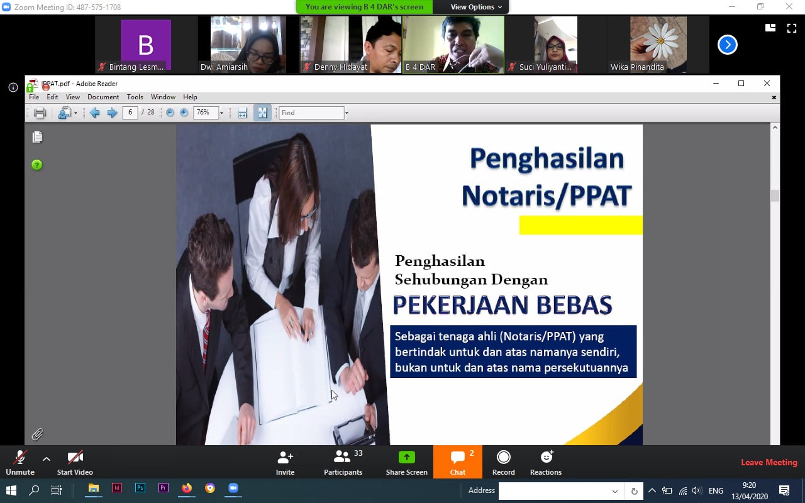Click the Adobe Reader print icon
805x503 pixels.
click(x=40, y=113)
